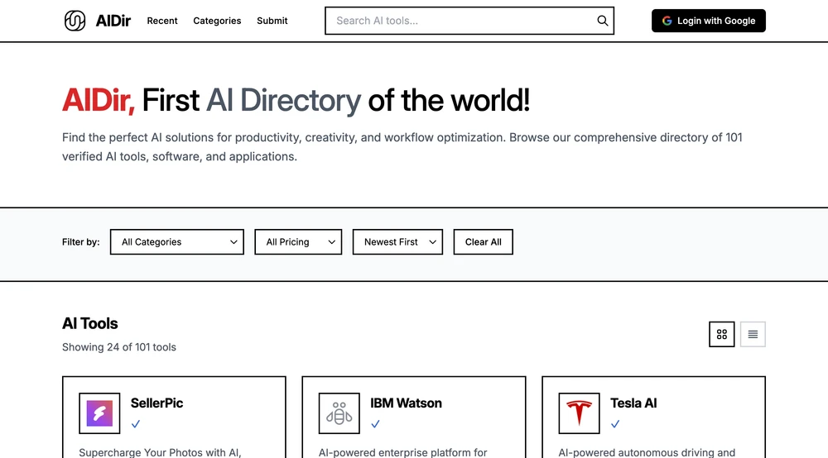This screenshot has width=828, height=458.
Task: Click the 'AI Tools' section heading
Action: coord(90,323)
